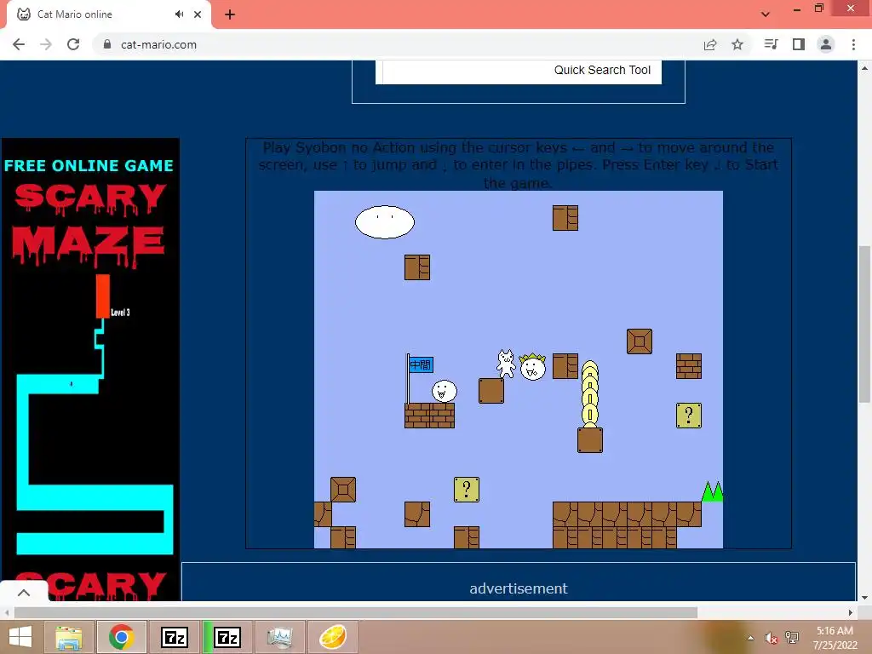This screenshot has height=654, width=872.
Task: Open File Explorer from the taskbar
Action: (69, 637)
